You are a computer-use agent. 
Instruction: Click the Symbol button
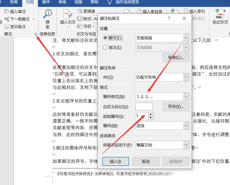(176, 106)
